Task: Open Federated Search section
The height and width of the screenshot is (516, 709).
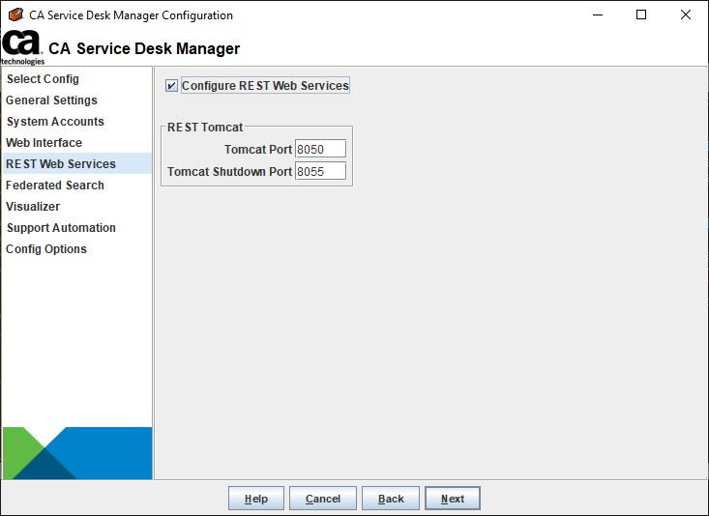Action: [55, 186]
